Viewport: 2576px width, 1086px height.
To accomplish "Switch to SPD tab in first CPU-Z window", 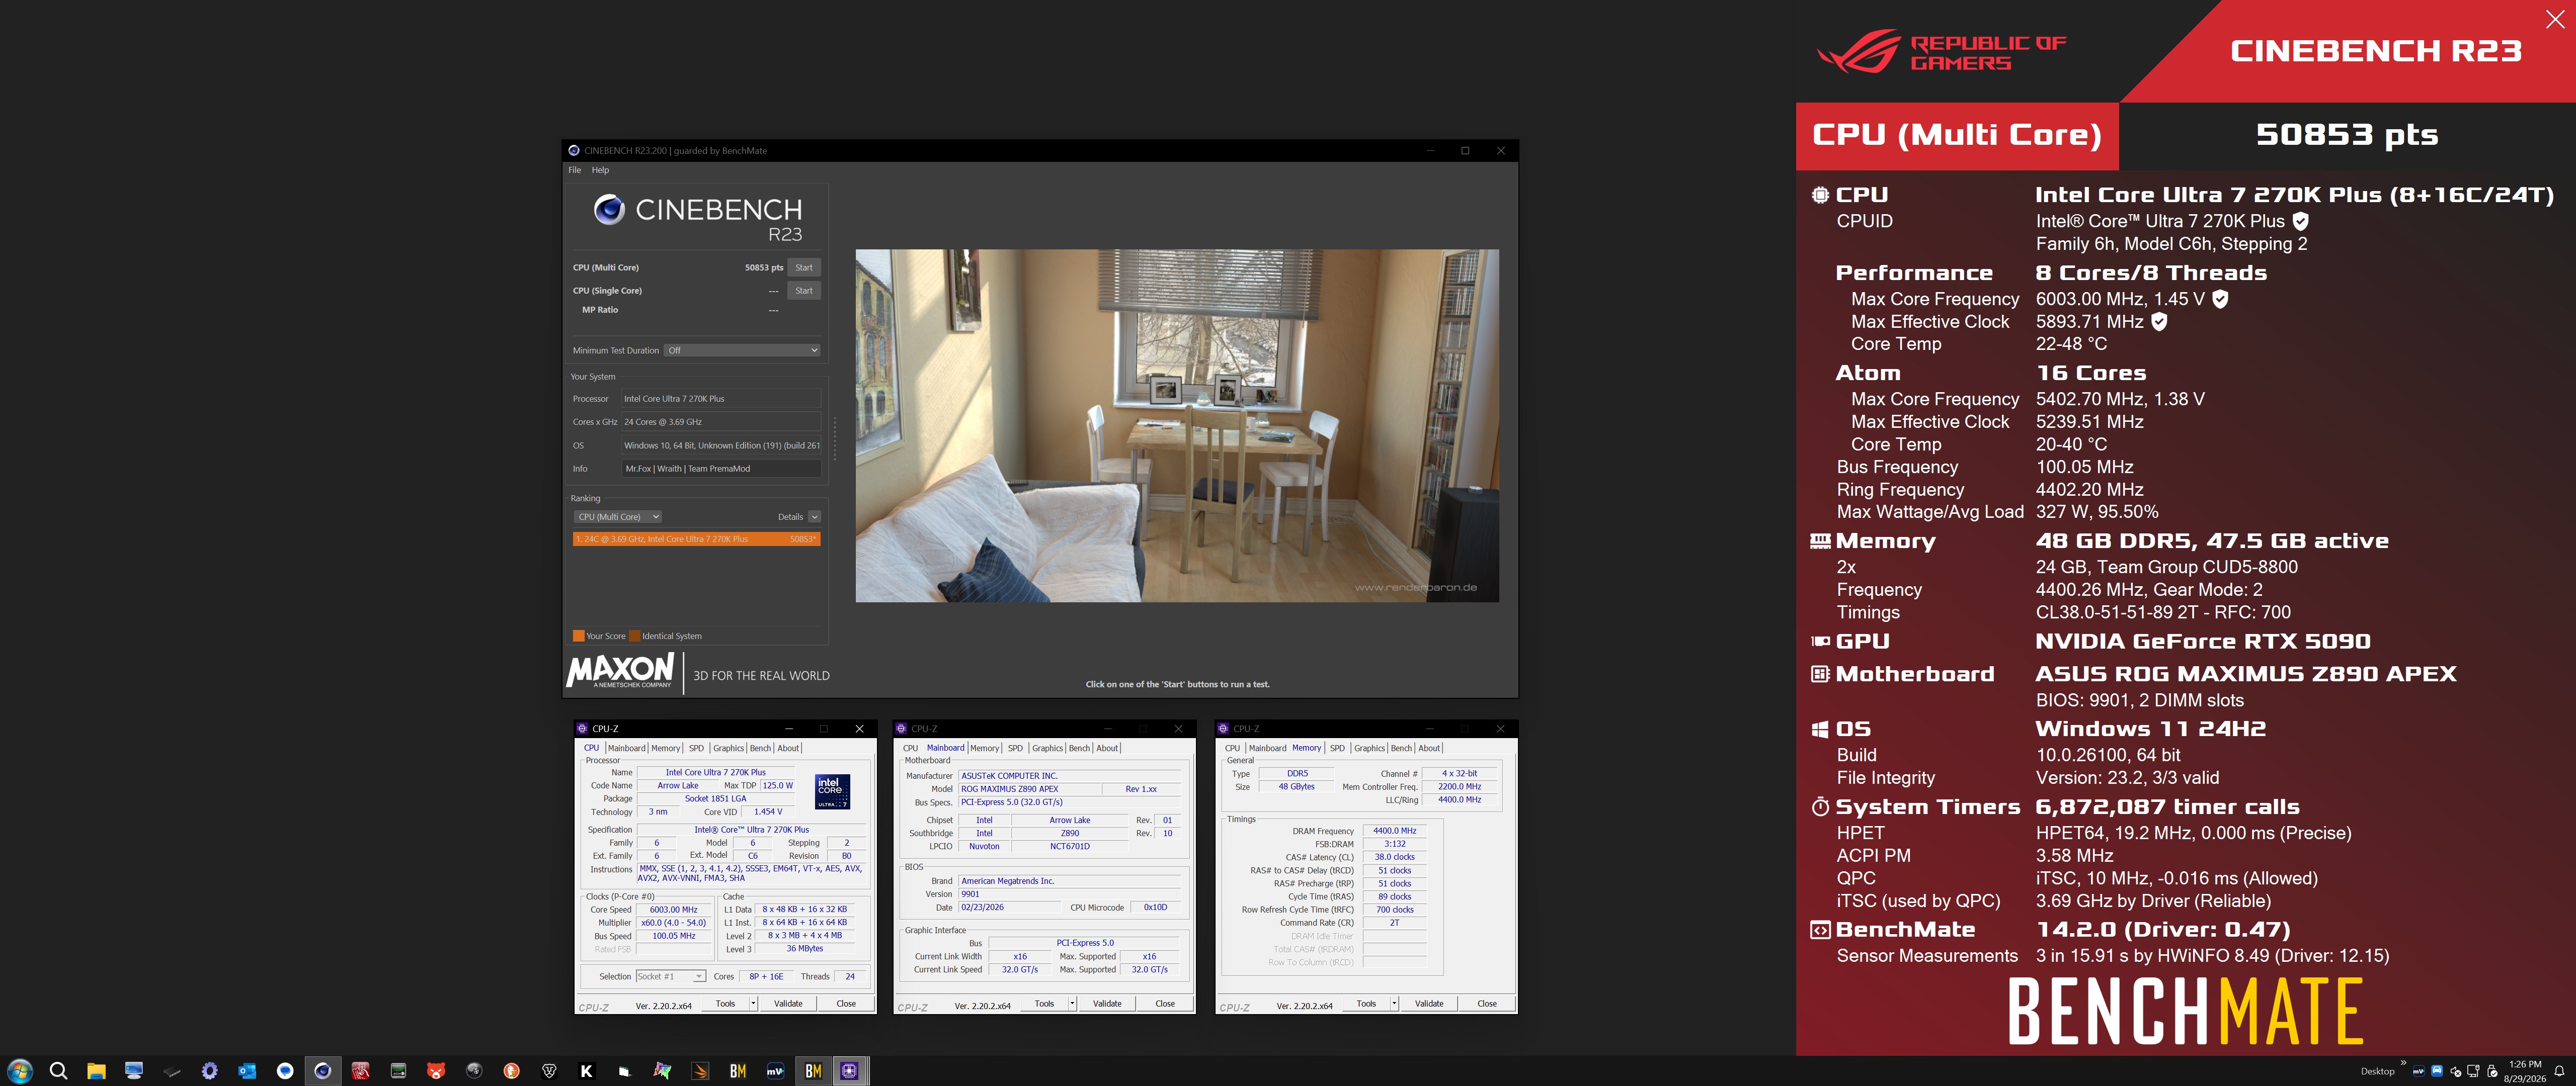I will point(696,748).
